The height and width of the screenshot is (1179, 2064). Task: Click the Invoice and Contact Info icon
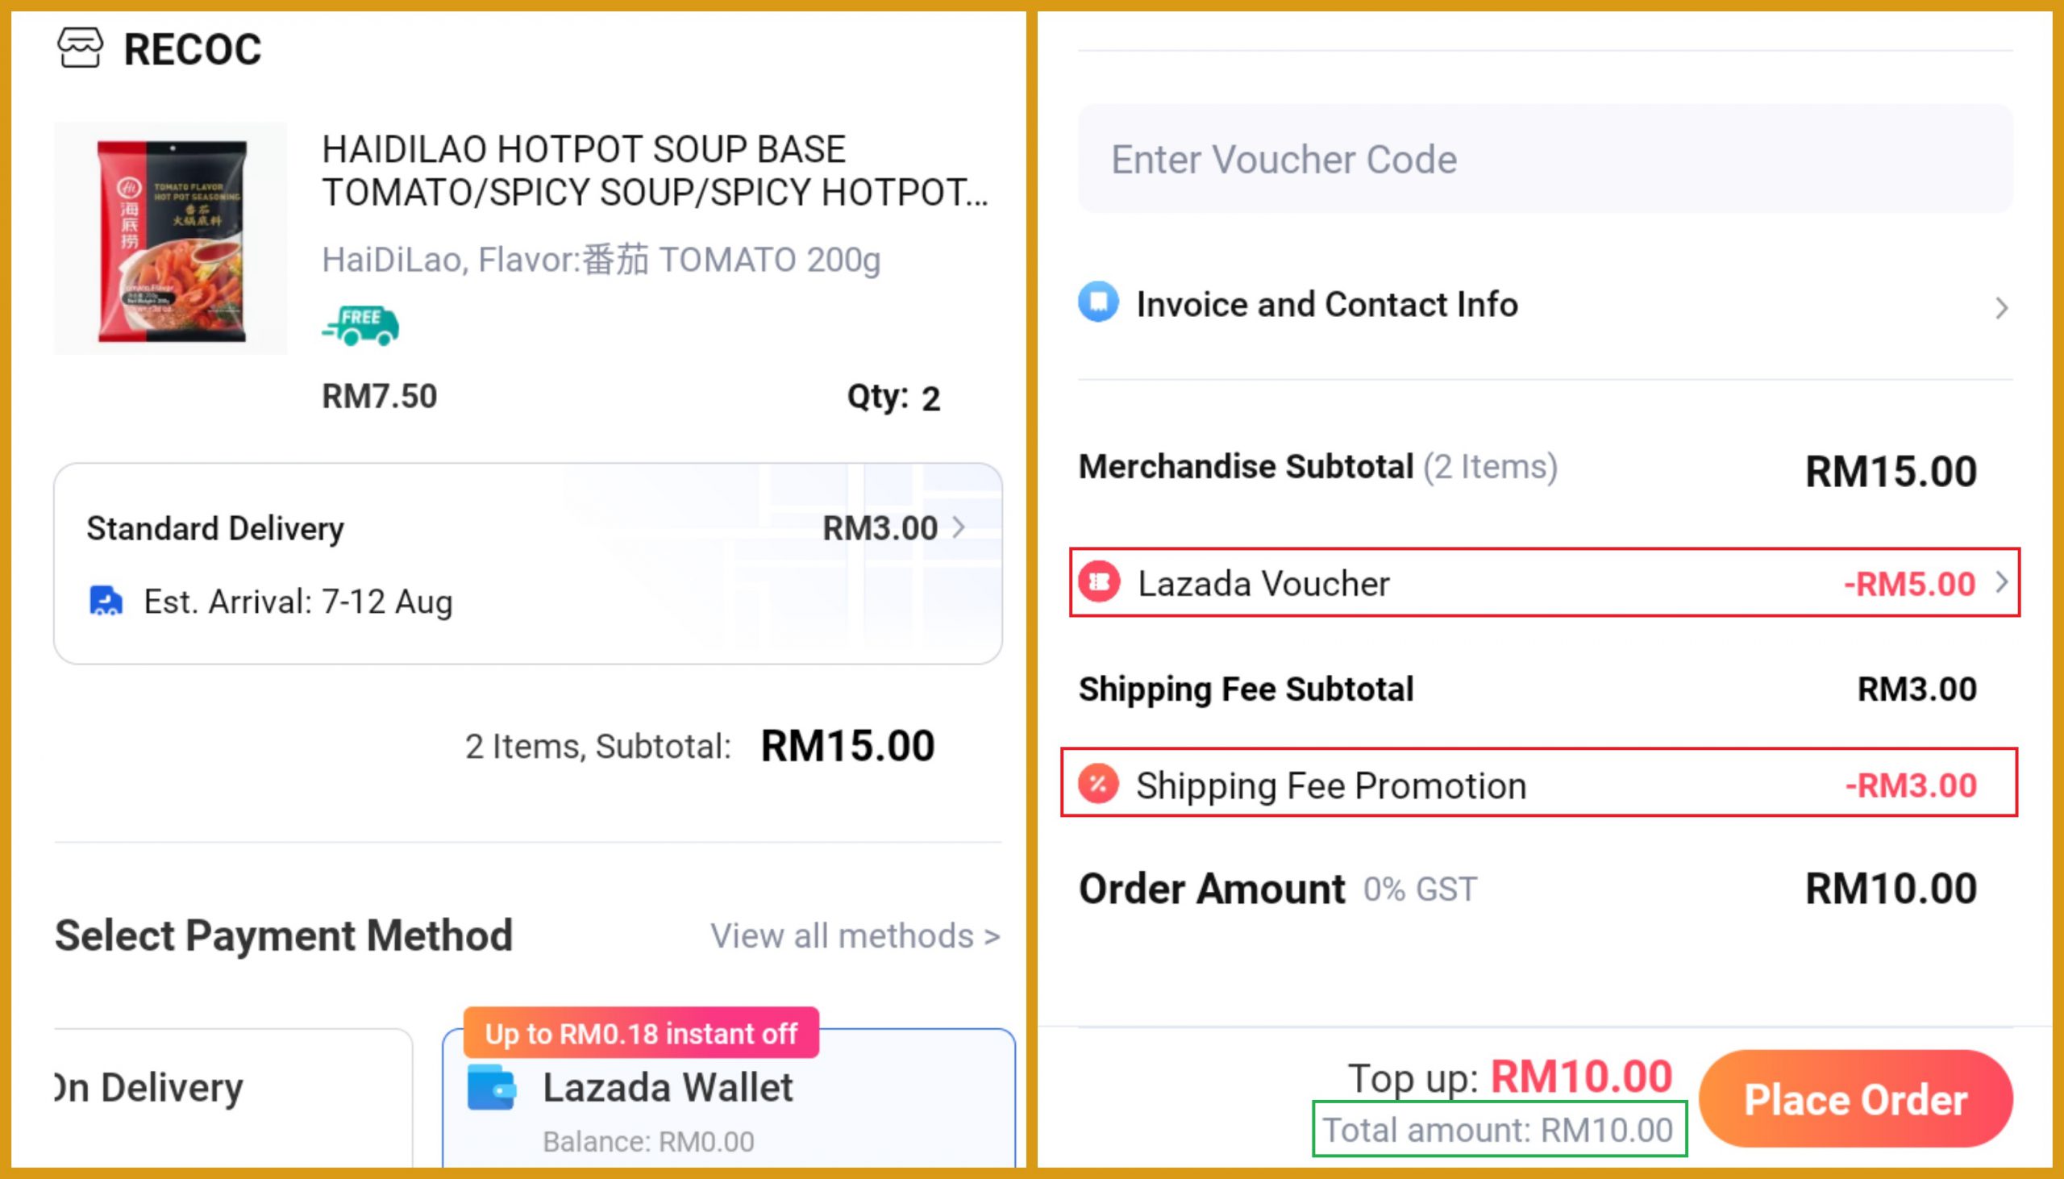coord(1098,303)
